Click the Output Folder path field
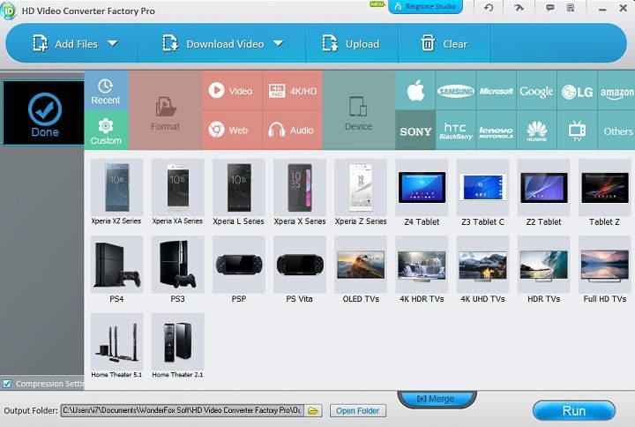This screenshot has height=427, width=635. point(182,410)
